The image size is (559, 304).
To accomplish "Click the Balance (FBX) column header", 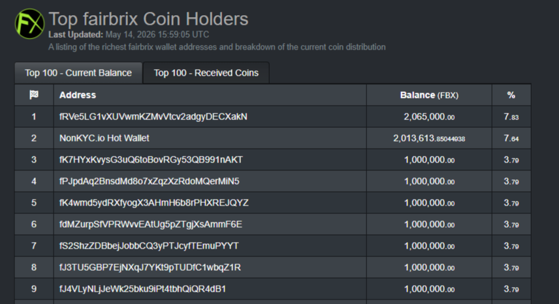I will pyautogui.click(x=429, y=95).
